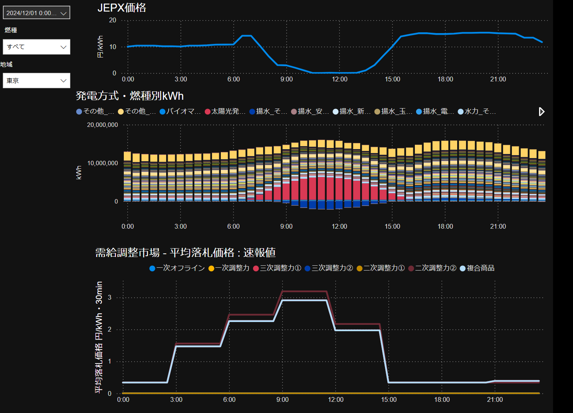Screen dimensions: 573x413
Task: Select the 三次調整力② legend entry
Action: click(329, 268)
